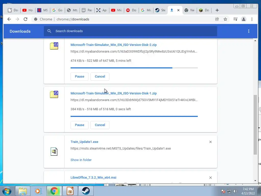Click the zip file icon for Disk-2
Image resolution: width=261 pixels, height=196 pixels.
pos(54,46)
